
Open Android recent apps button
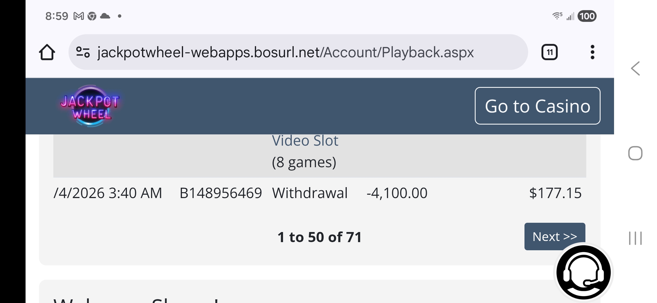coord(635,238)
